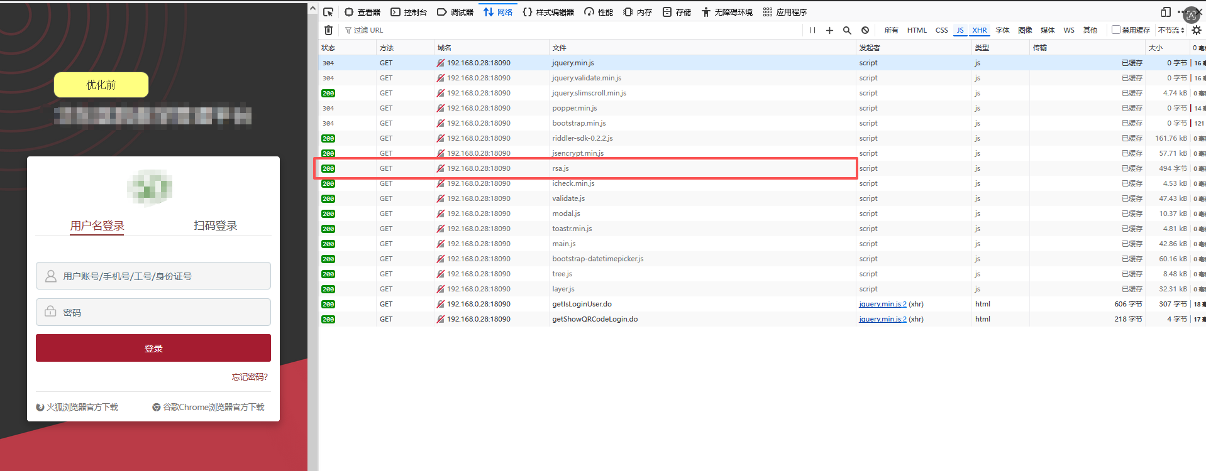Screen dimensions: 1206x471
Task: Open the Memory (内存) panel
Action: (638, 12)
